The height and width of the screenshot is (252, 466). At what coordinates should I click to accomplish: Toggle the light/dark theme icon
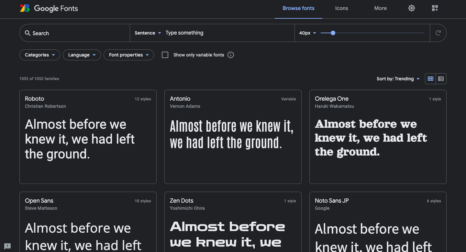(x=412, y=8)
